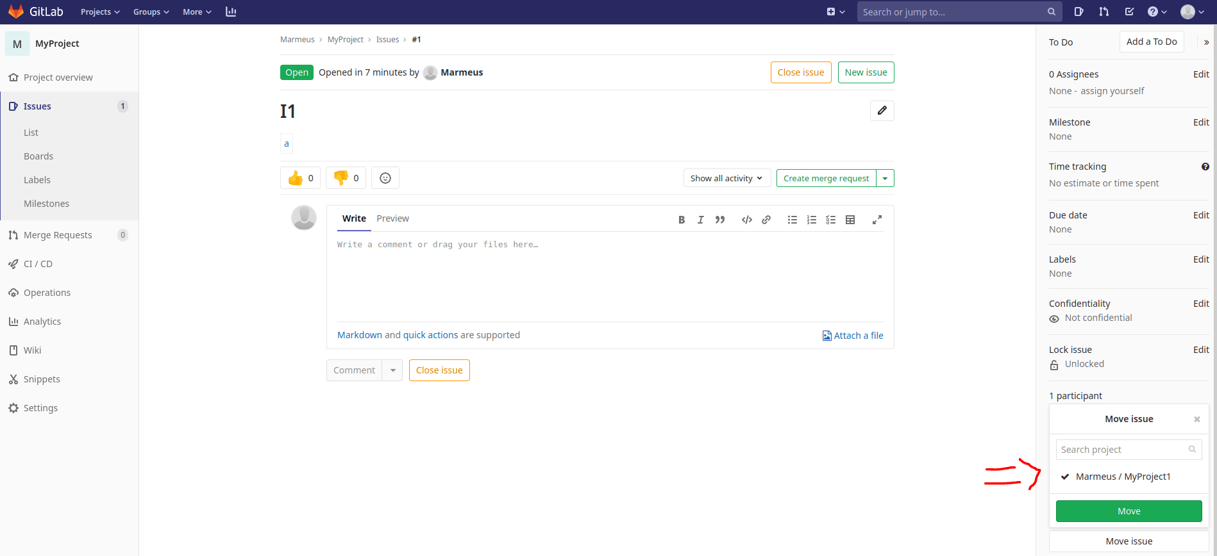Open the More dropdown menu
This screenshot has height=556, width=1217.
pyautogui.click(x=197, y=12)
